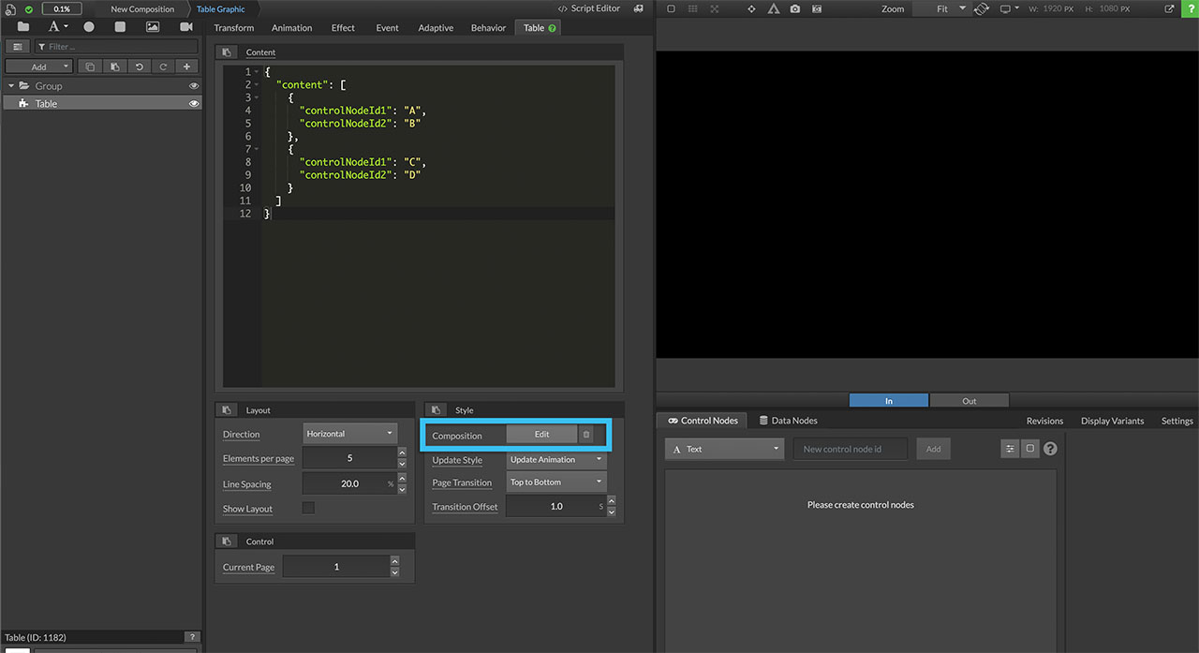The width and height of the screenshot is (1199, 653).
Task: Click the Edit composition button
Action: (541, 435)
